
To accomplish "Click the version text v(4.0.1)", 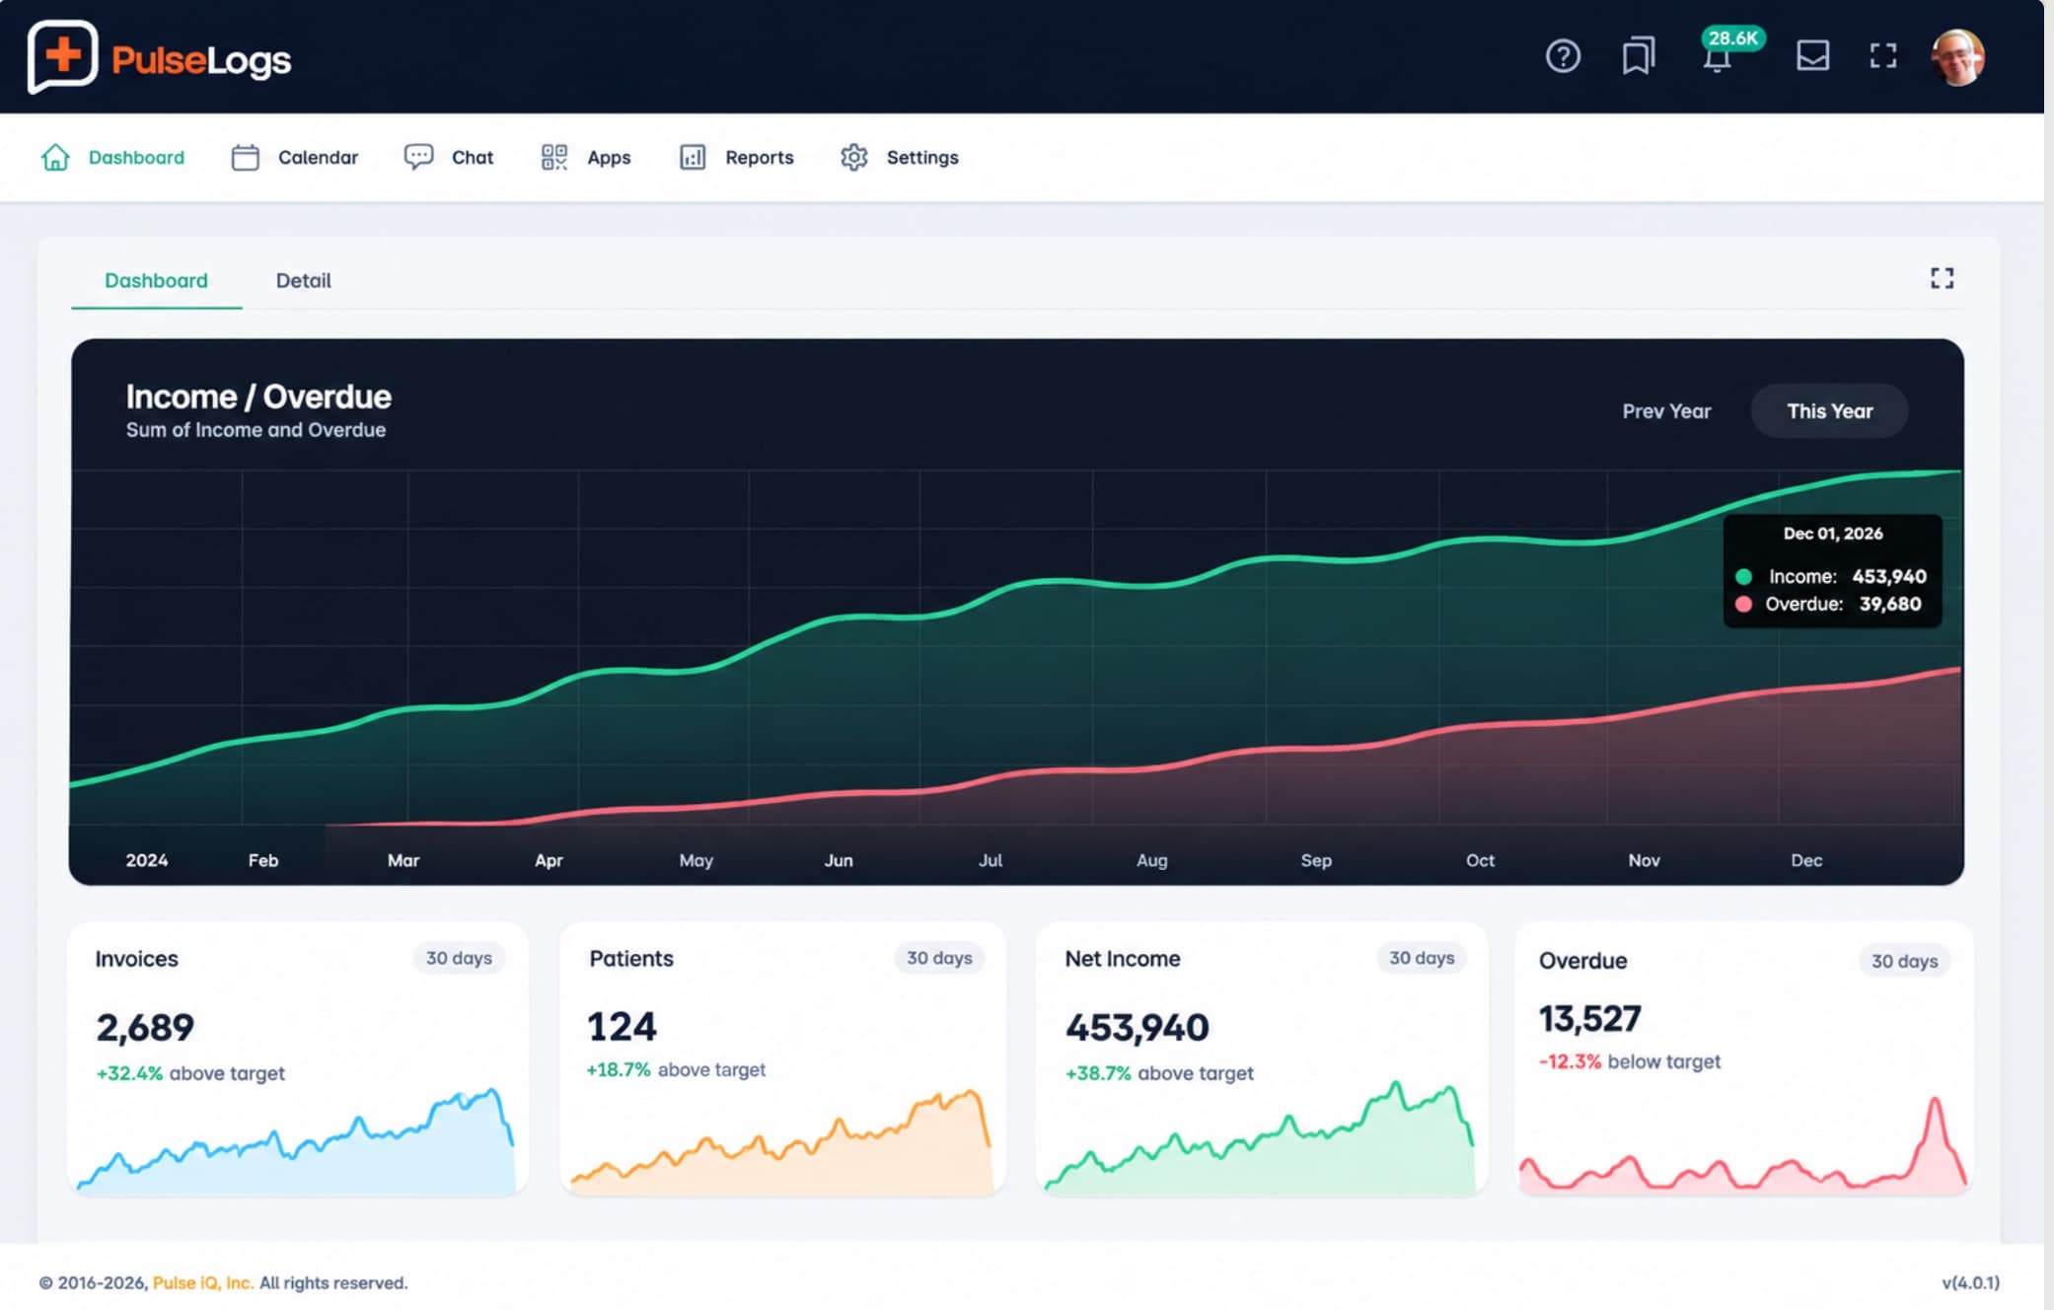I will [1970, 1282].
